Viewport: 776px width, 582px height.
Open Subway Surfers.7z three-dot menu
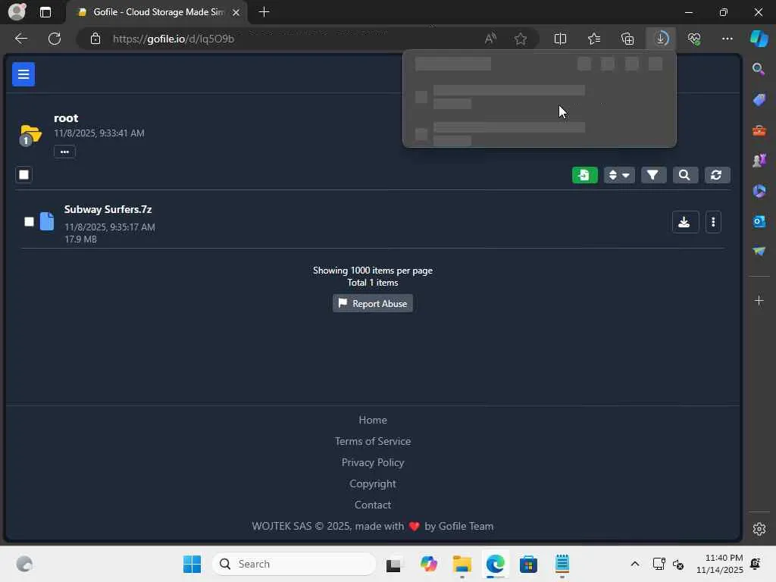713,222
